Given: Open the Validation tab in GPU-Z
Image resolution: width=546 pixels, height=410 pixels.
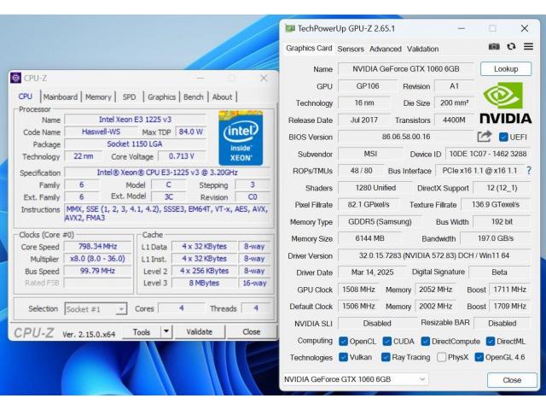Looking at the screenshot, I should [423, 50].
